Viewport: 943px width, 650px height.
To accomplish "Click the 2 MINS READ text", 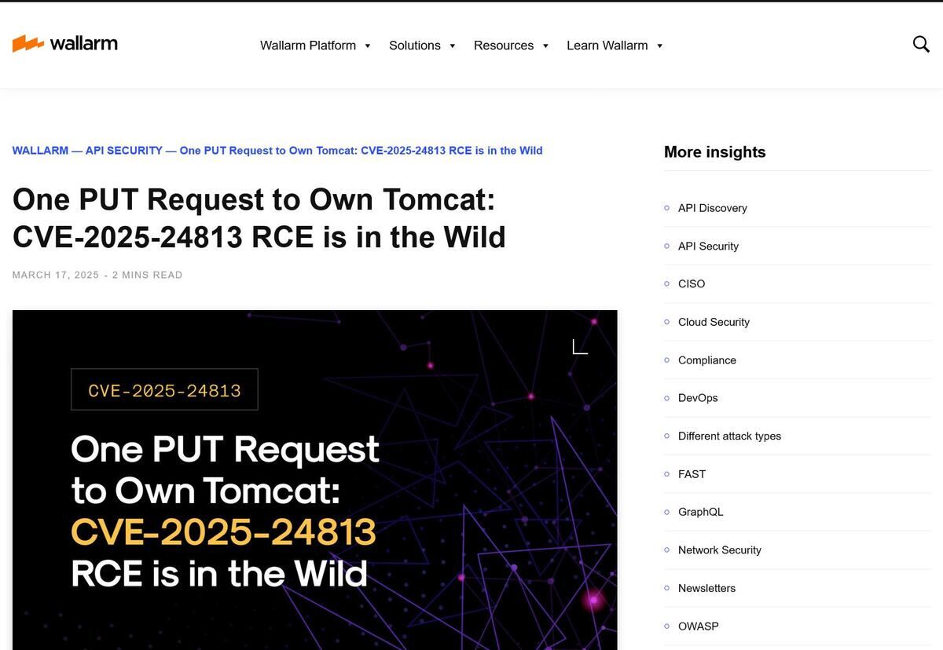I will point(147,275).
